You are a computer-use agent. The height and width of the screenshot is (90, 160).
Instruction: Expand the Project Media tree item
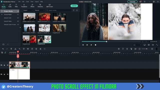2,11
